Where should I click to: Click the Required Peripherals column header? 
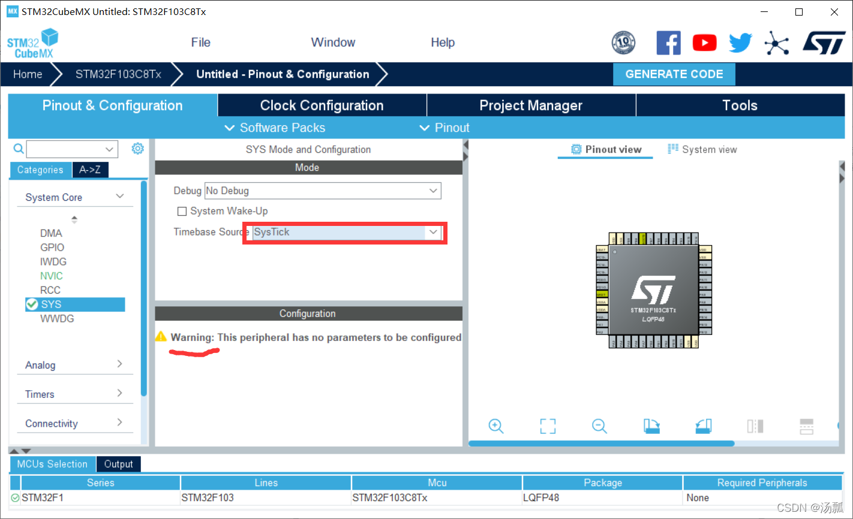coord(762,482)
